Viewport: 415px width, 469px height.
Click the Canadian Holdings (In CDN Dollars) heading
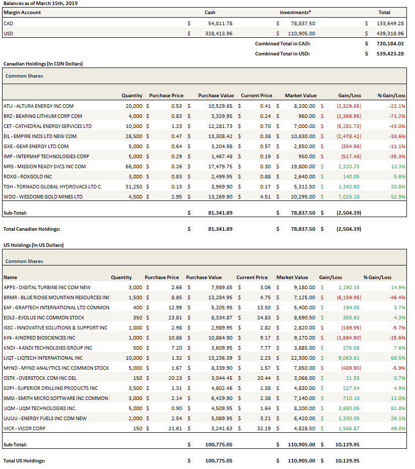pos(43,64)
